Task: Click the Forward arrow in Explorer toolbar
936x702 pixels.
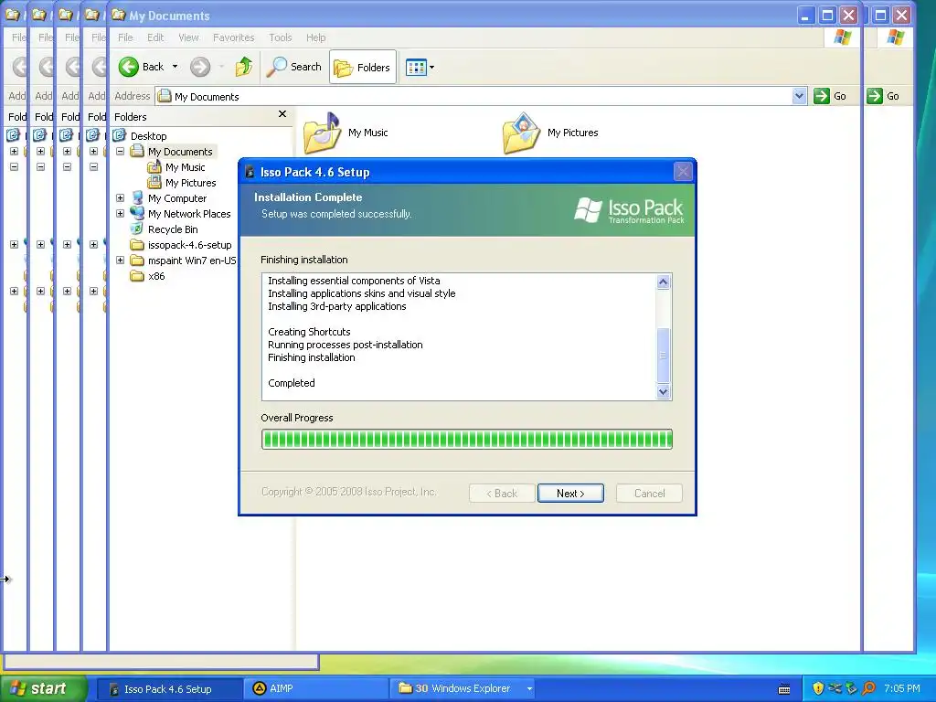Action: pyautogui.click(x=200, y=67)
